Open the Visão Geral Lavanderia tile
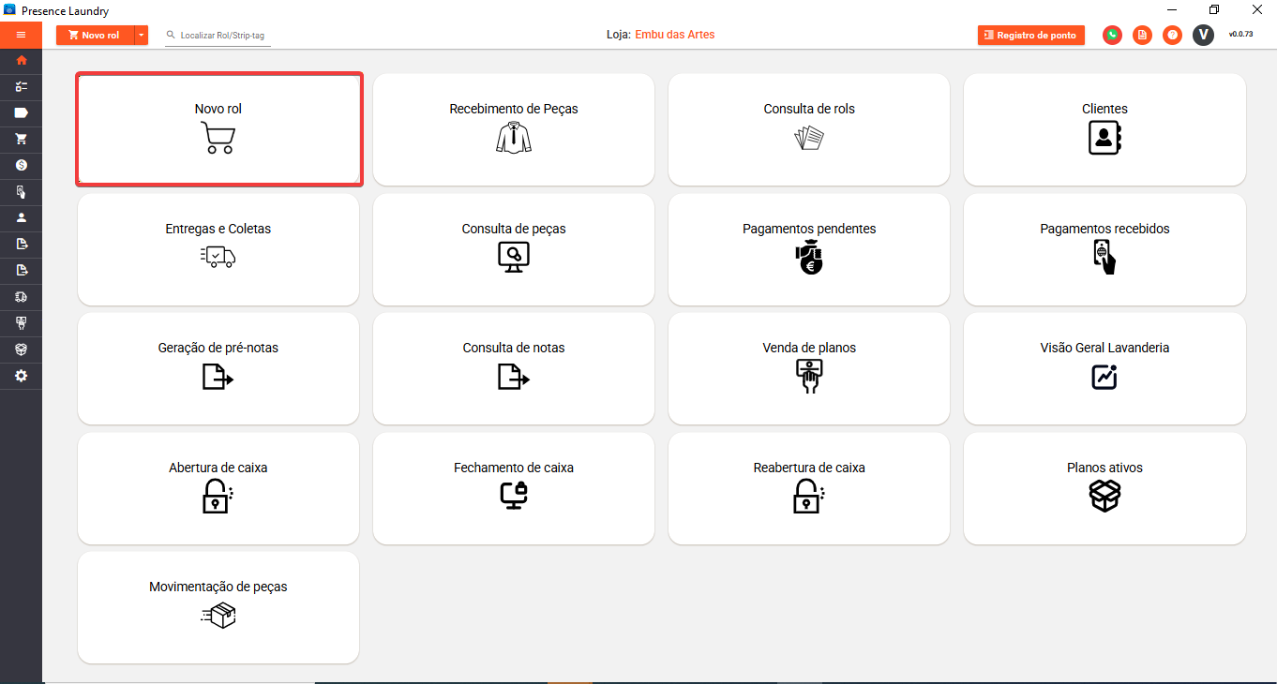Image resolution: width=1277 pixels, height=684 pixels. [x=1104, y=368]
